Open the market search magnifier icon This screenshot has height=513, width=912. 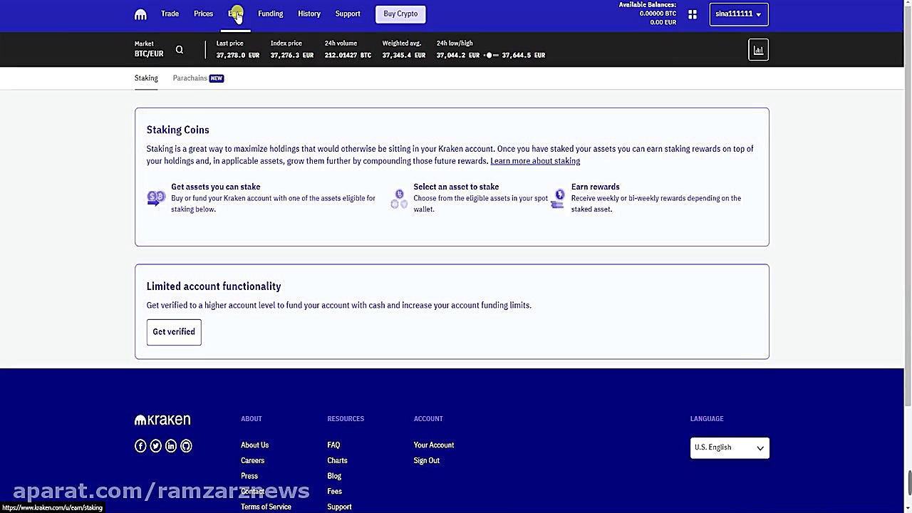point(180,50)
